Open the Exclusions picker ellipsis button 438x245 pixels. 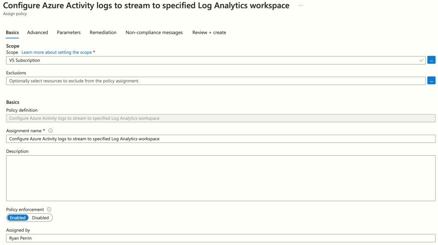point(431,81)
